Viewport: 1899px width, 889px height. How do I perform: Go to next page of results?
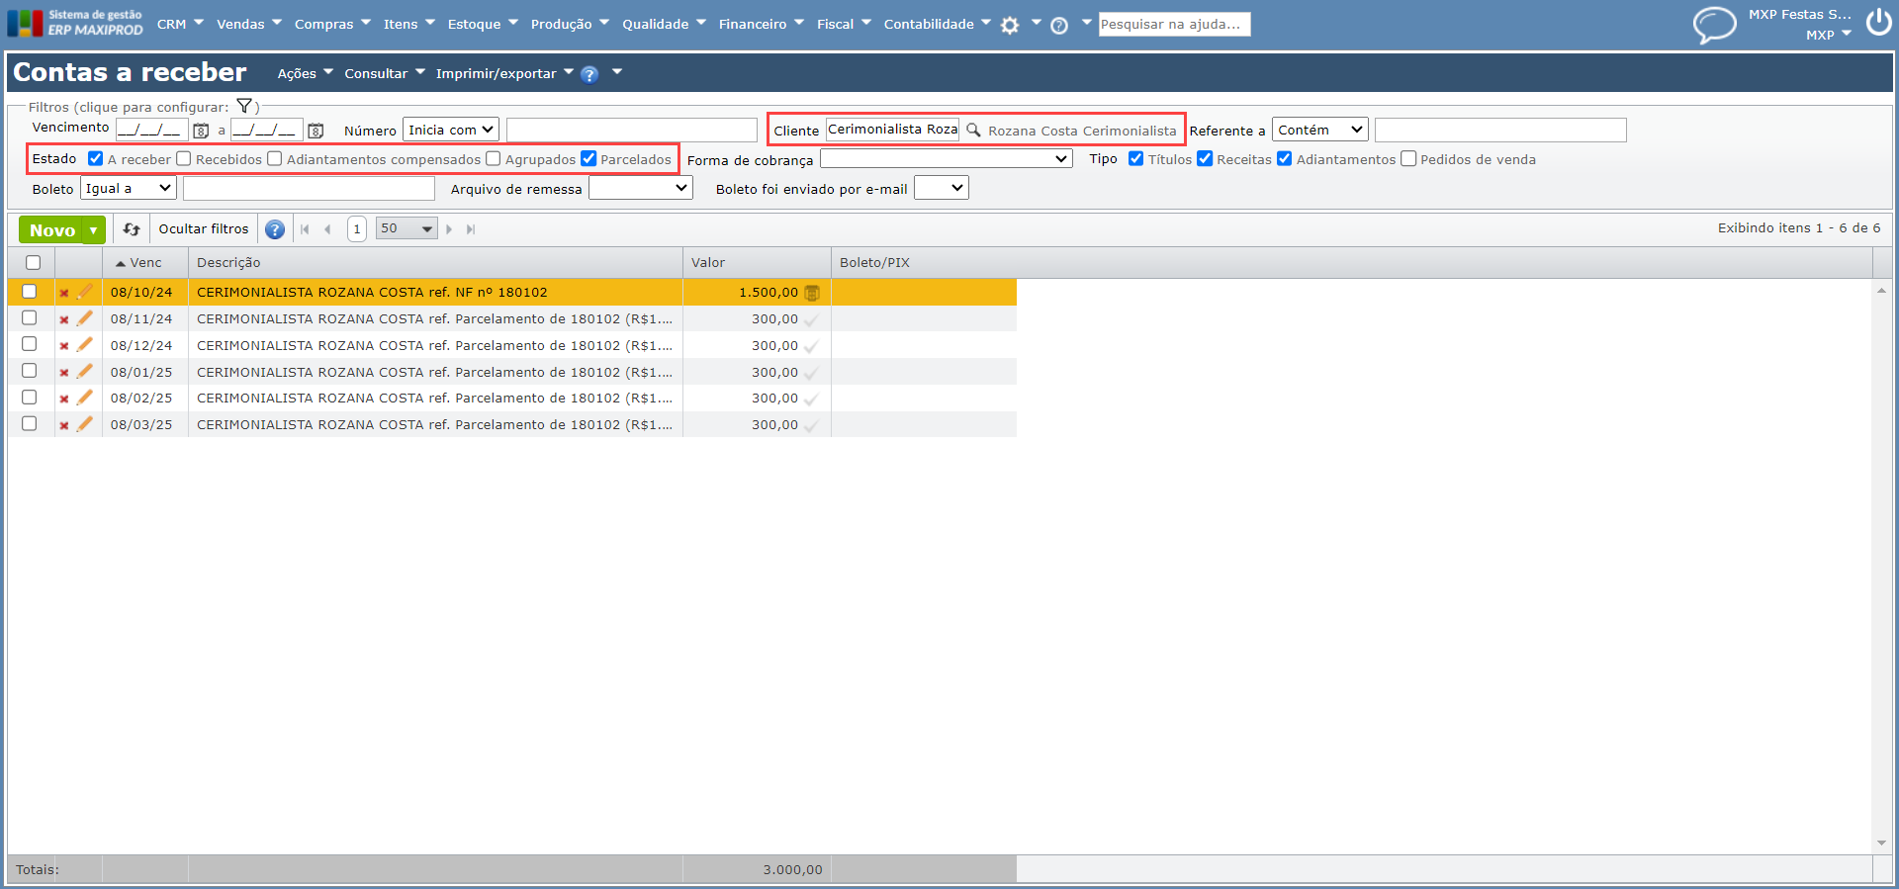pyautogui.click(x=449, y=229)
